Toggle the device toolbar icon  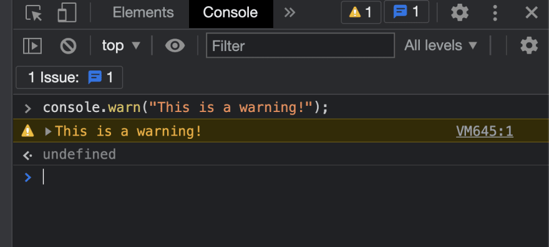[x=67, y=13]
